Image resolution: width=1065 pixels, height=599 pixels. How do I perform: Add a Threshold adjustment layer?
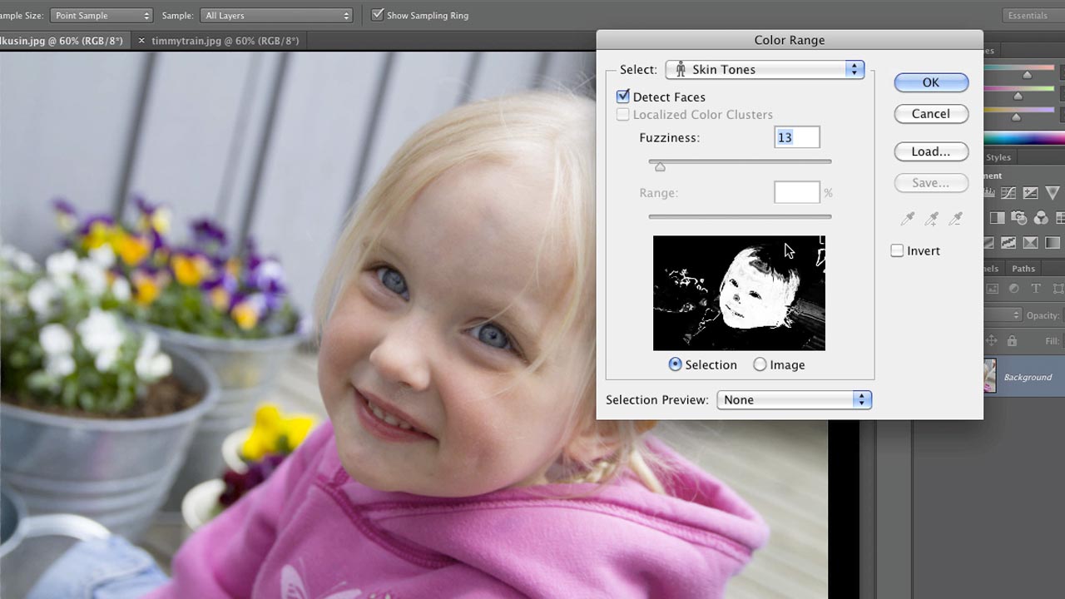pos(1030,243)
